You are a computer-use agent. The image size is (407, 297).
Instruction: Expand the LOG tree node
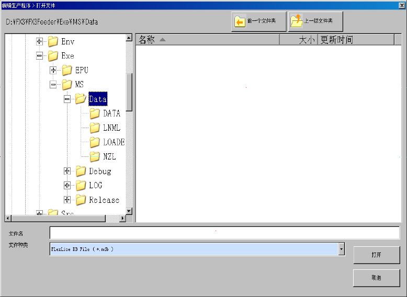(x=67, y=185)
